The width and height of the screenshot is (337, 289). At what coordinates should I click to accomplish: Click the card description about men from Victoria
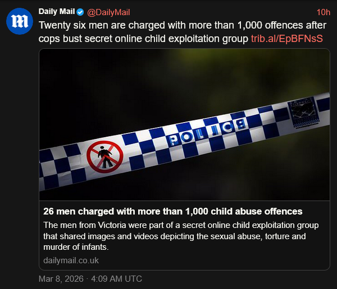(181, 225)
